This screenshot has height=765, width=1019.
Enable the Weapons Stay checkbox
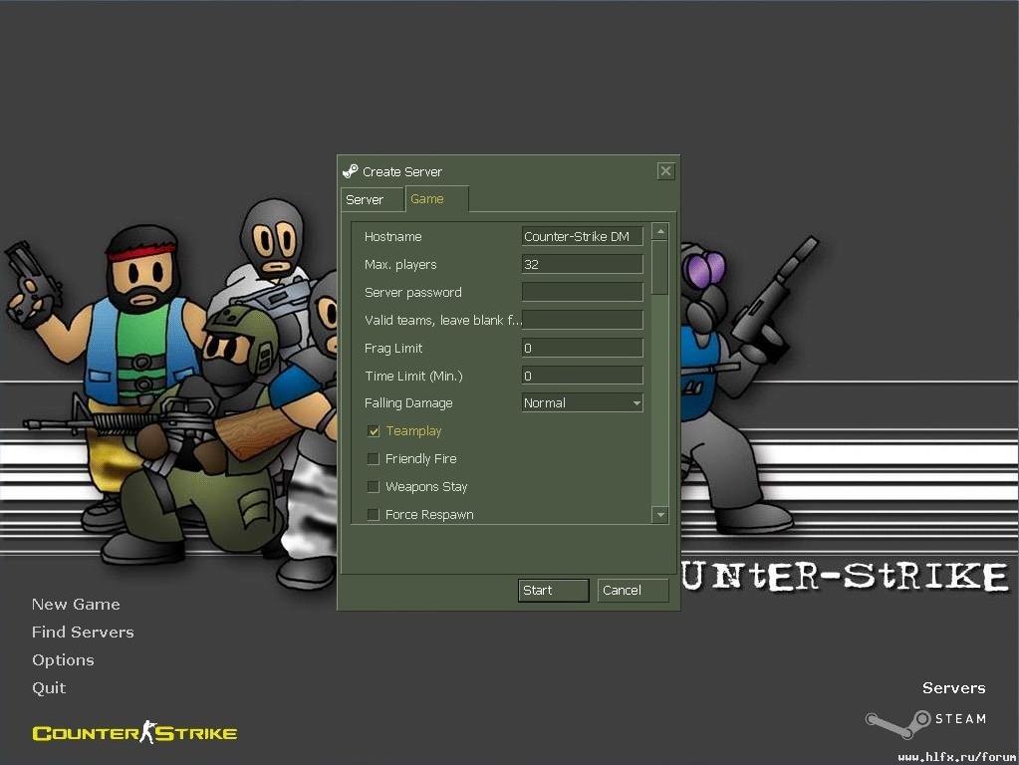pyautogui.click(x=374, y=487)
